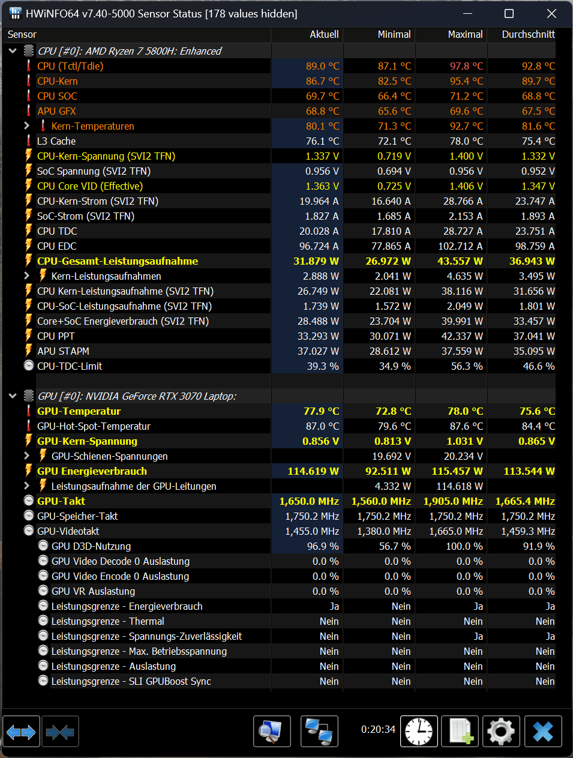
Task: Collapse the GPU [#0] NVIDIA section
Action: coord(13,396)
